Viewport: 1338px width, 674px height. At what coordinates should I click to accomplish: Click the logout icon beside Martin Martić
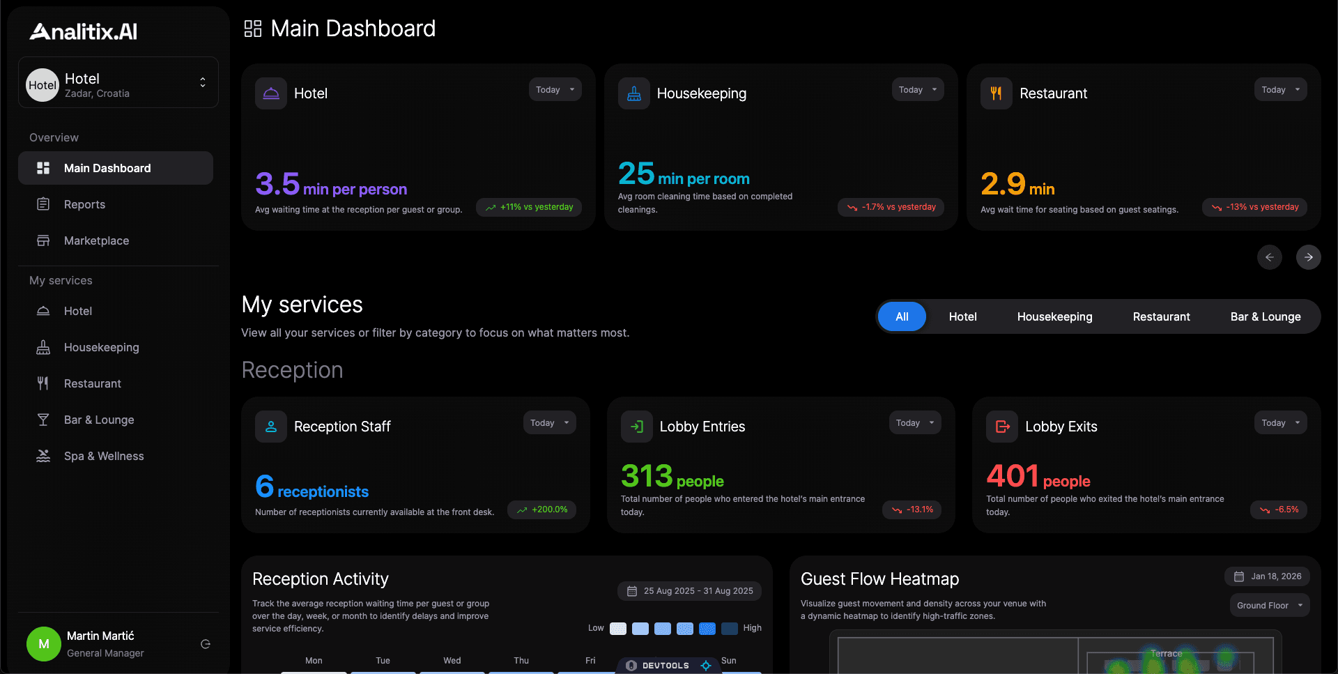tap(206, 644)
